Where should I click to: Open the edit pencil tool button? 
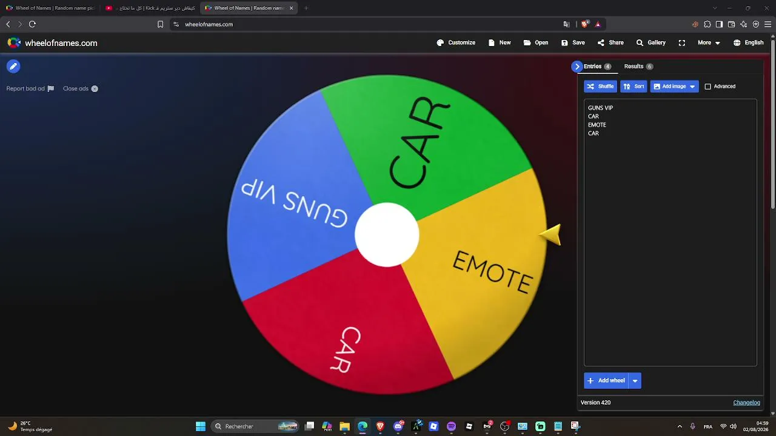(x=13, y=67)
